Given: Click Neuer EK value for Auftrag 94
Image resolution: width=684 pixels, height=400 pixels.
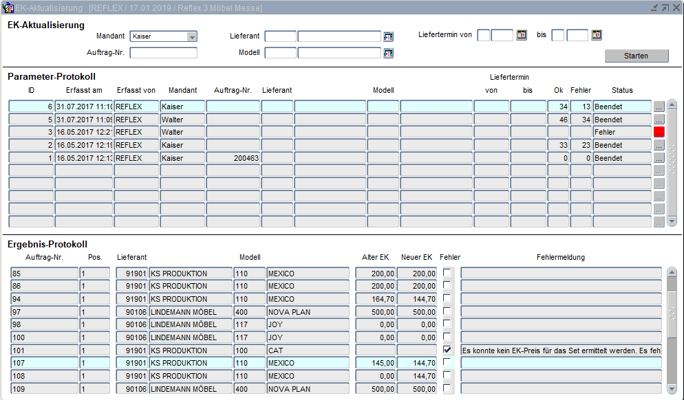Looking at the screenshot, I should (417, 299).
